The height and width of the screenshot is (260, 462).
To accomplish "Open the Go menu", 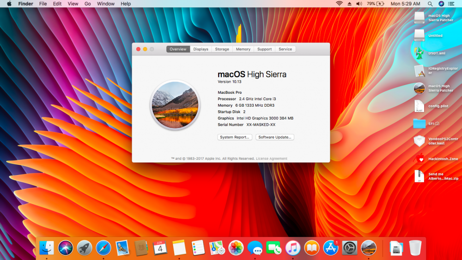I will [x=87, y=4].
